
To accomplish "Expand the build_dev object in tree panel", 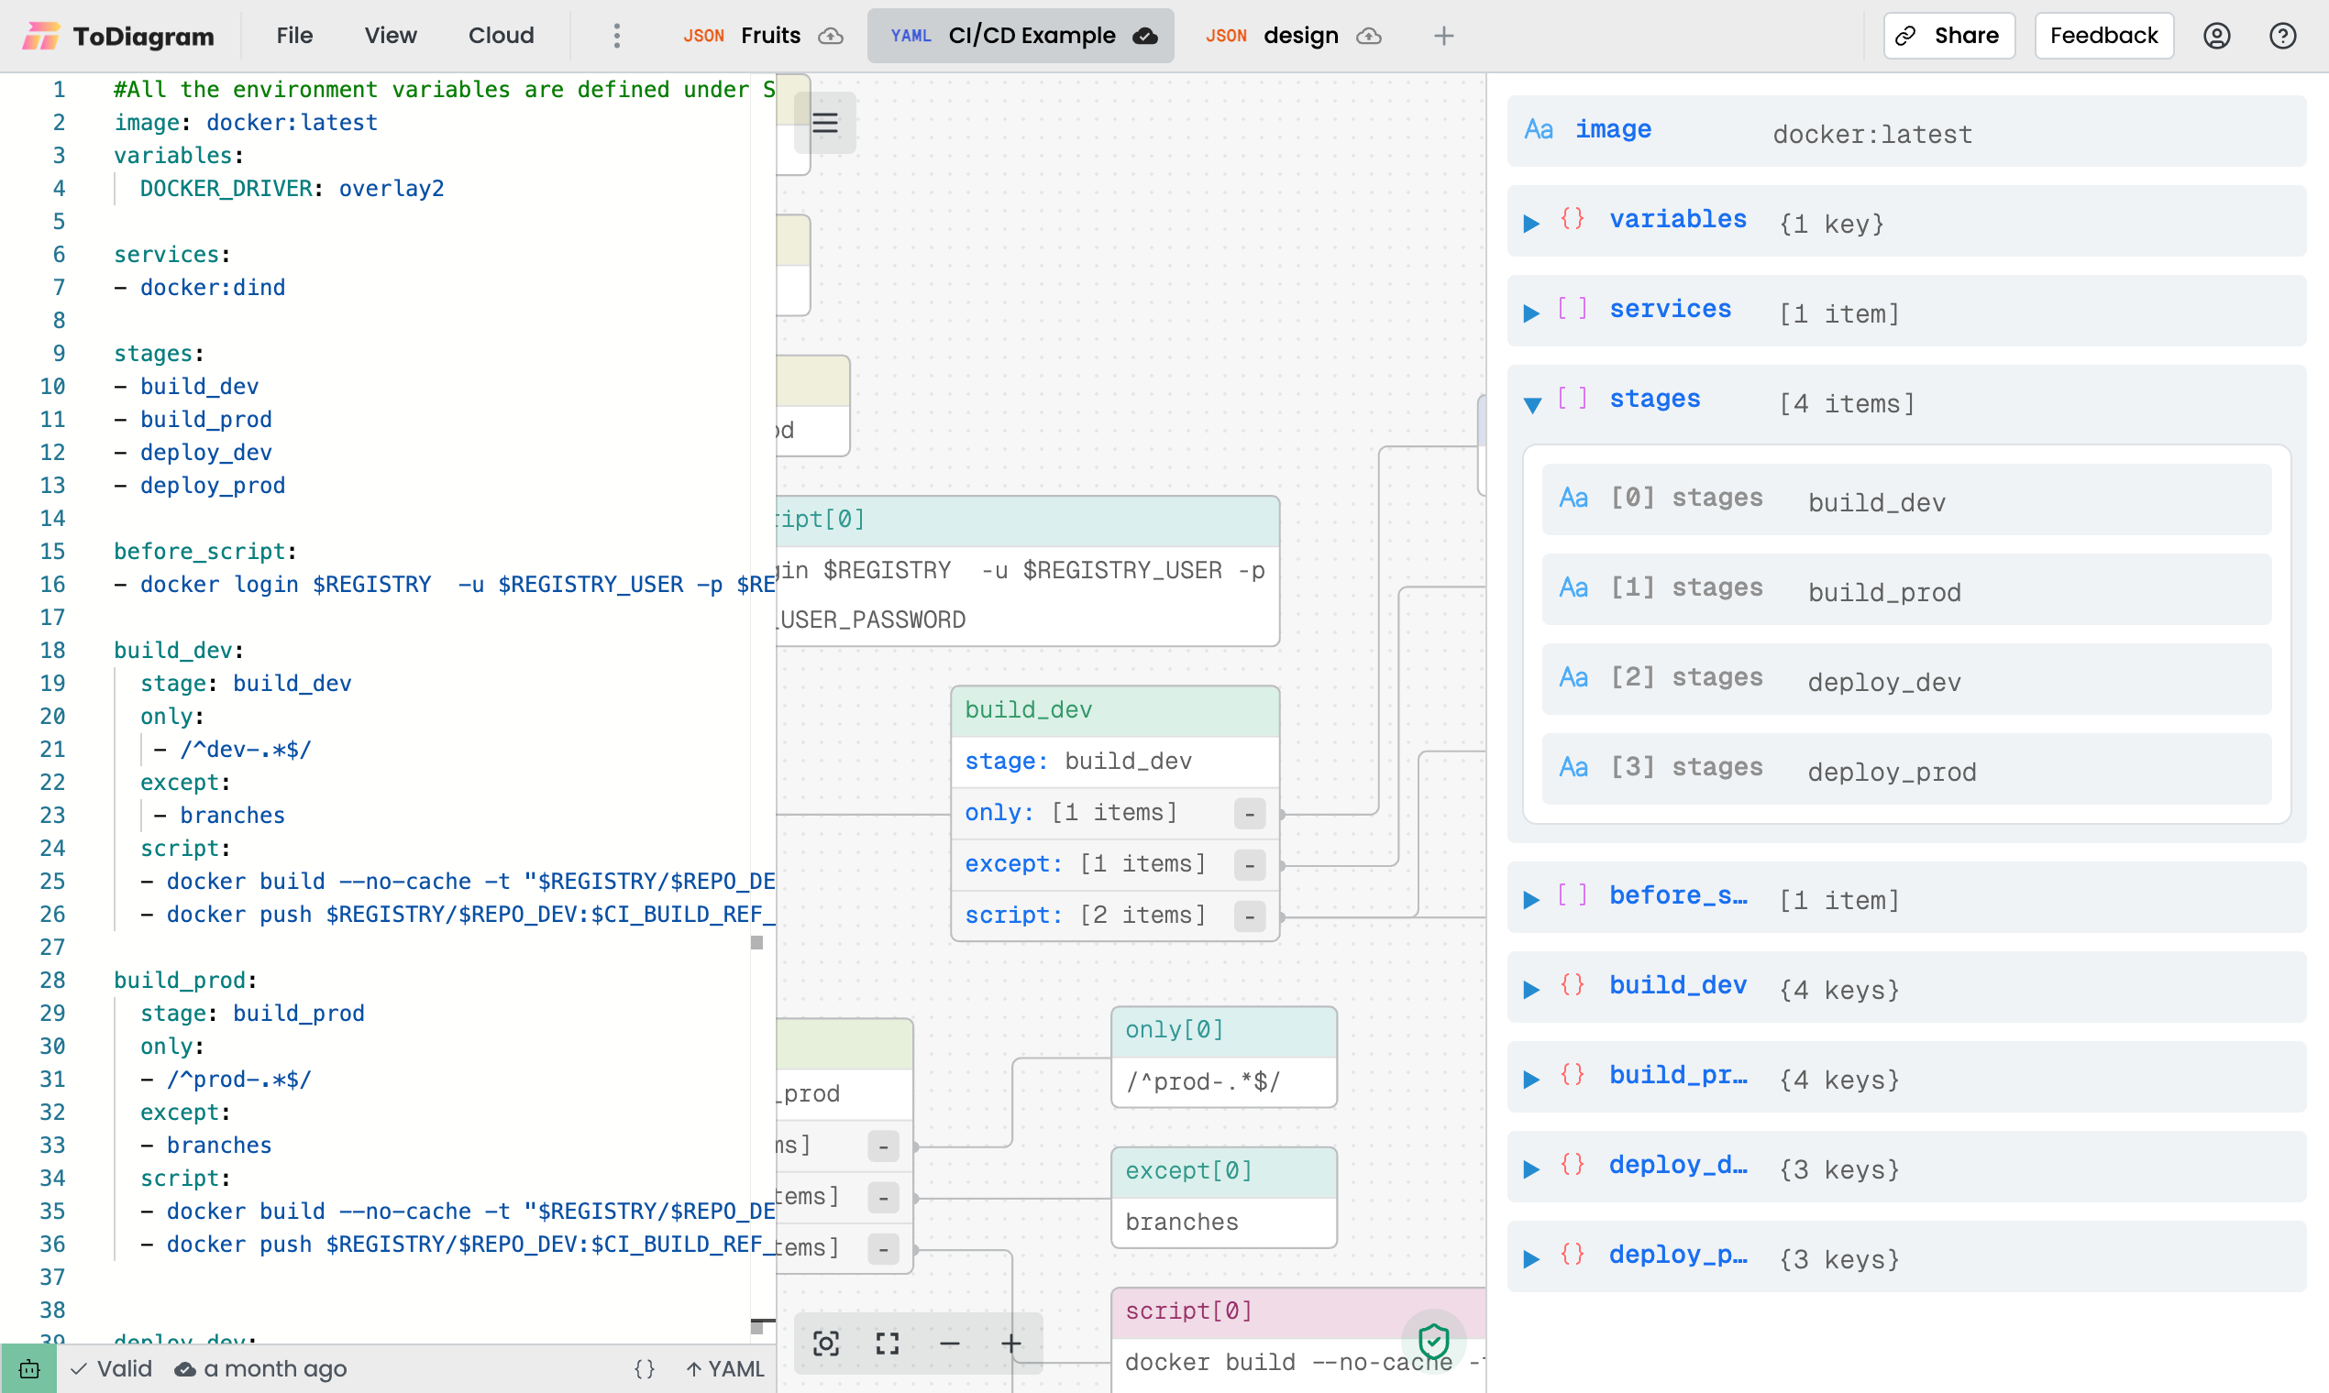I will click(1531, 990).
